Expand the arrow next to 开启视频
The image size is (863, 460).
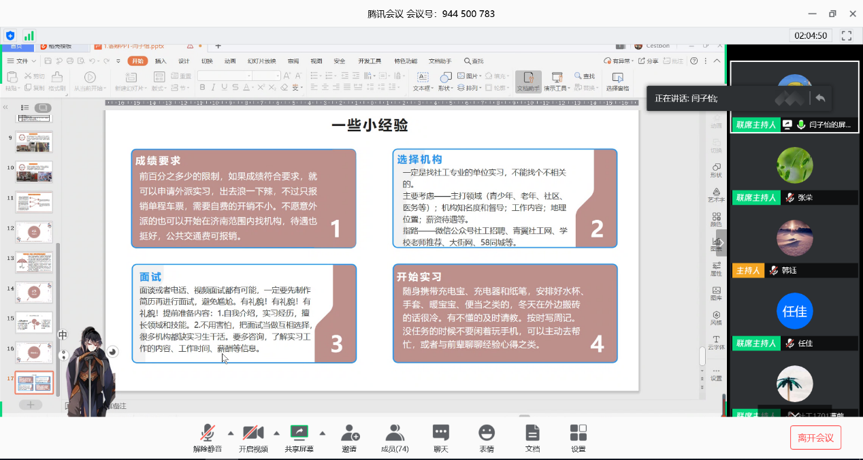(x=276, y=433)
